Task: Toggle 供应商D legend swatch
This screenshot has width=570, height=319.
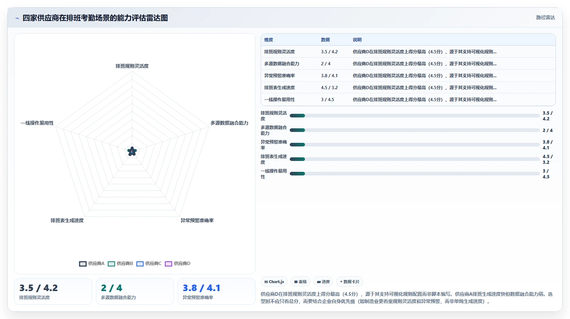Action: tap(168, 264)
